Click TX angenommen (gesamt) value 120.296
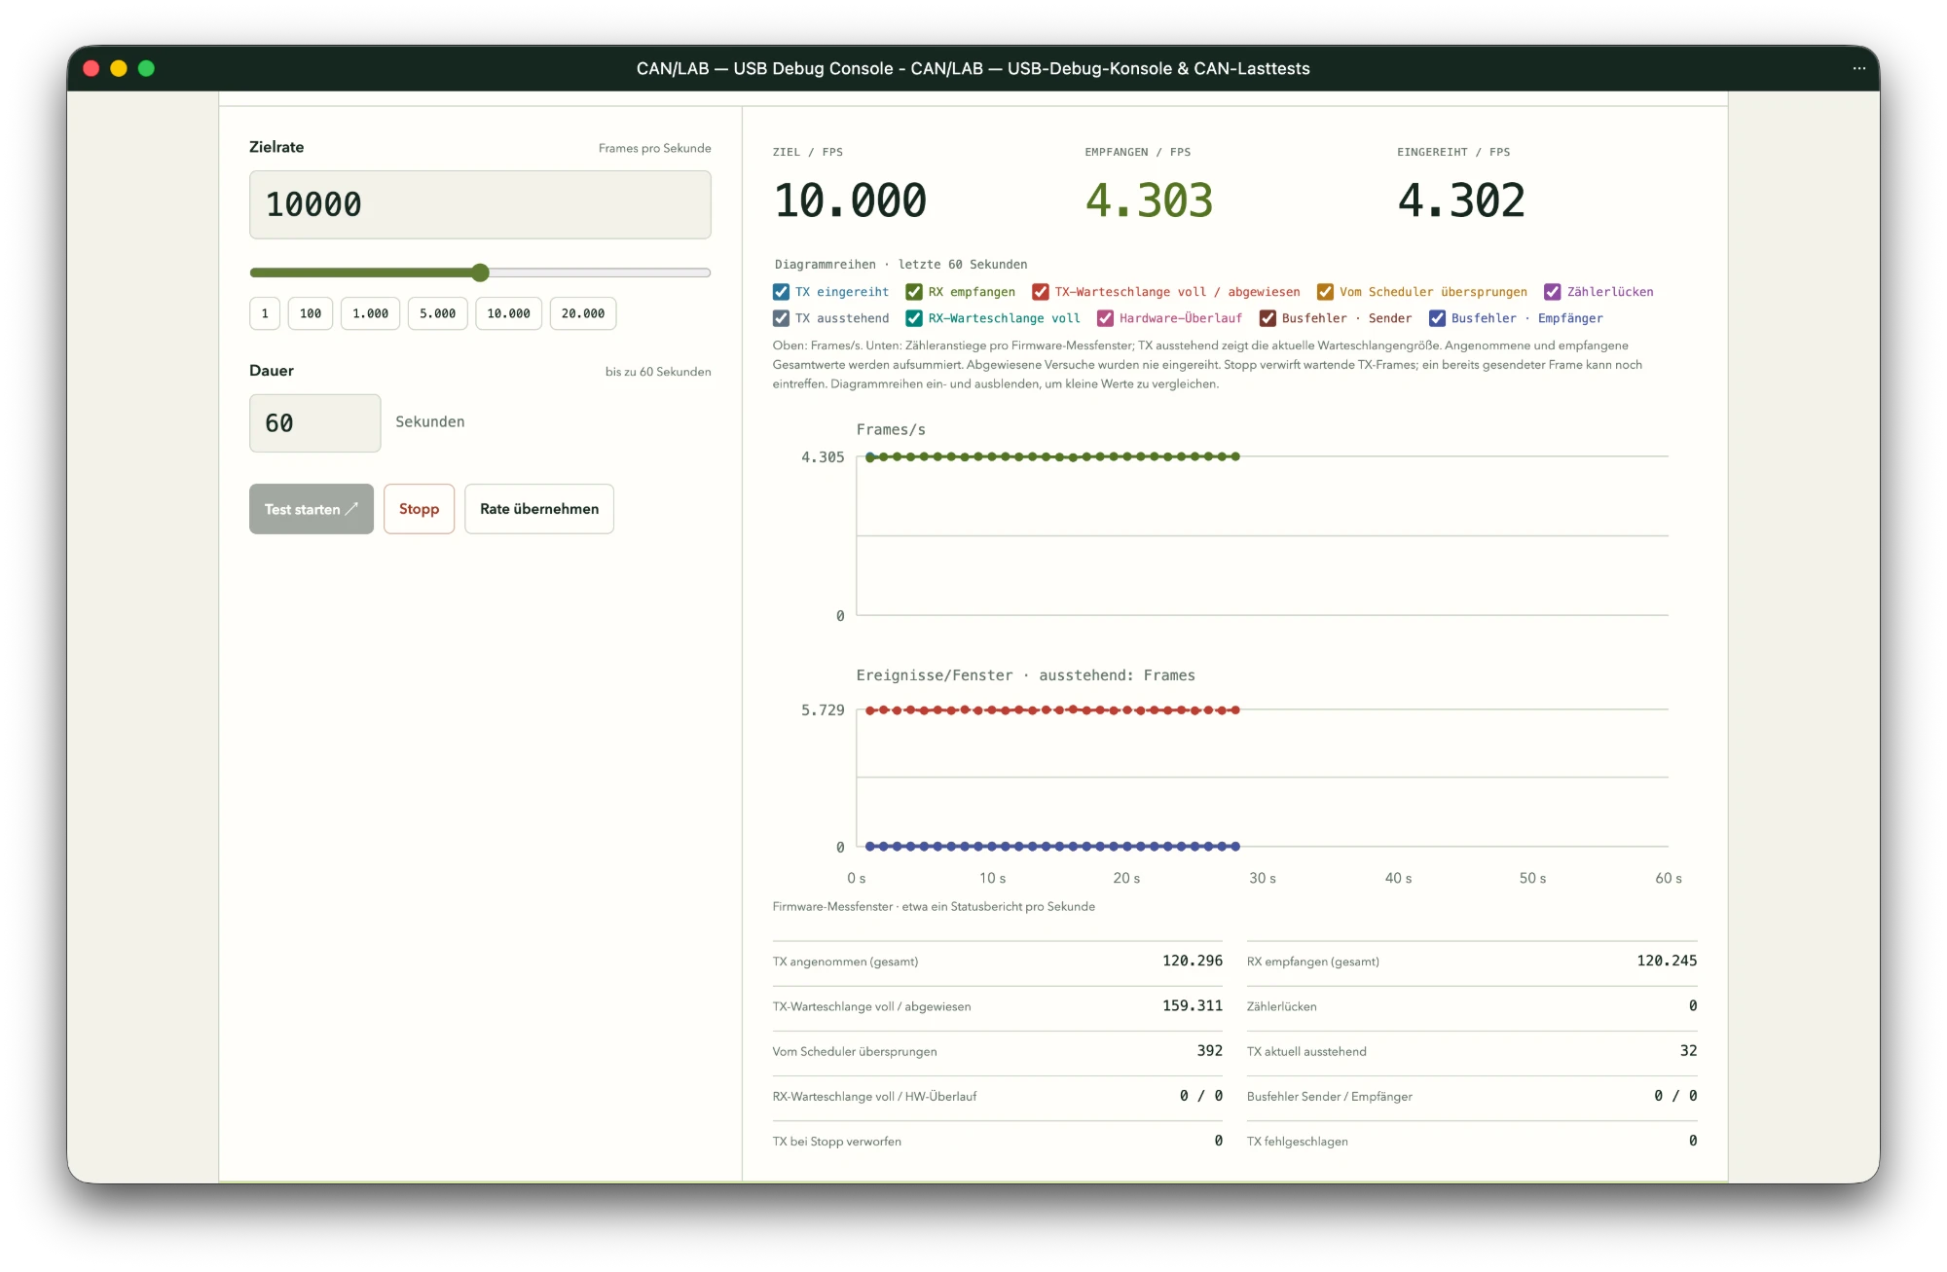Viewport: 1947px width, 1272px height. pyautogui.click(x=1192, y=961)
